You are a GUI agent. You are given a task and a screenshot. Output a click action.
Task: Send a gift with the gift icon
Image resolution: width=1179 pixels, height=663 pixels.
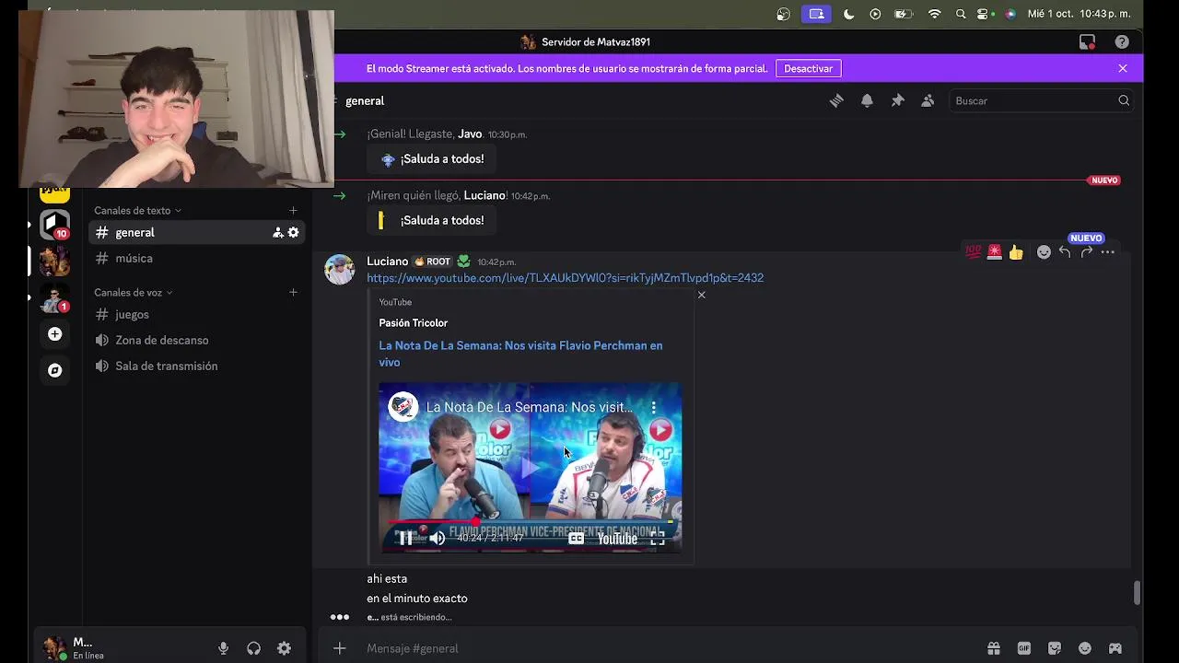pos(994,648)
